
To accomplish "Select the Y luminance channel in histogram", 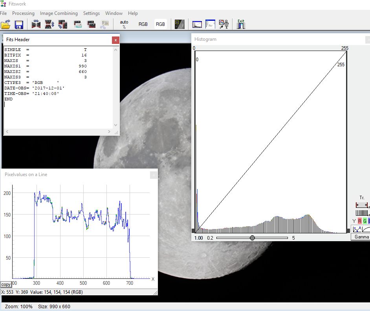I will tap(354, 221).
